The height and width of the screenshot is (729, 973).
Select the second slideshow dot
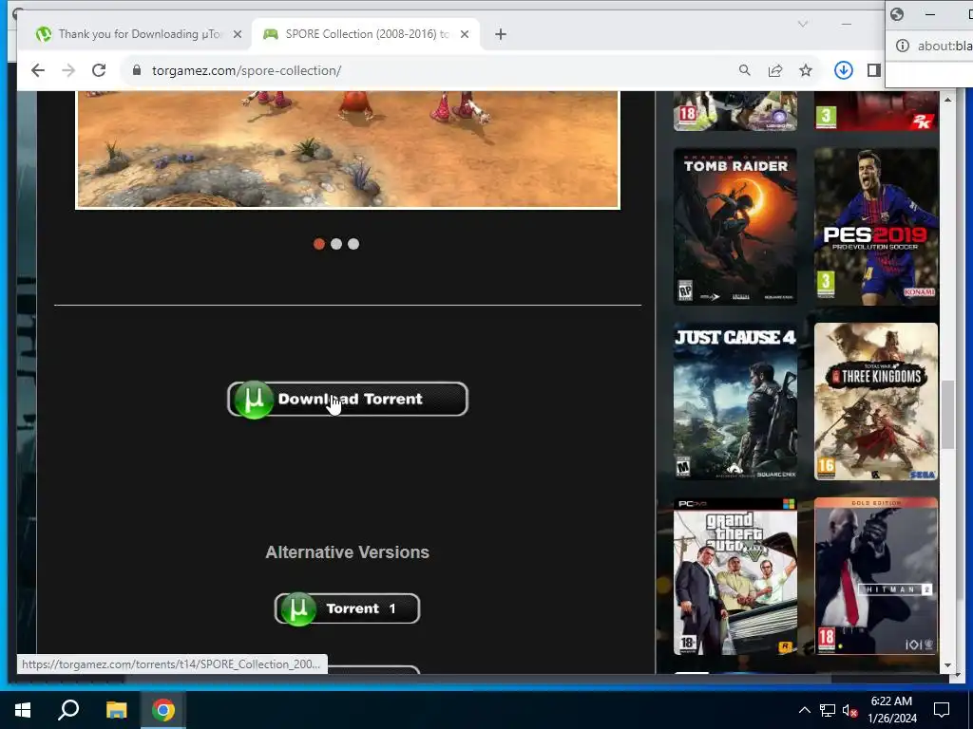(x=336, y=244)
